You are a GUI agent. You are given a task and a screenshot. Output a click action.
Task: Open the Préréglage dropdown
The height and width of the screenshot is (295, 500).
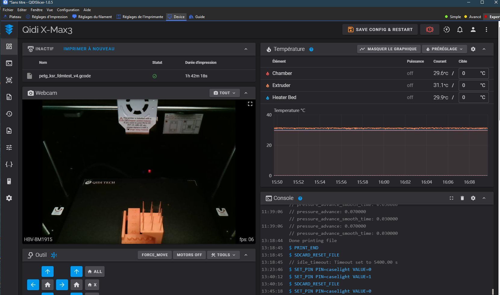(444, 49)
